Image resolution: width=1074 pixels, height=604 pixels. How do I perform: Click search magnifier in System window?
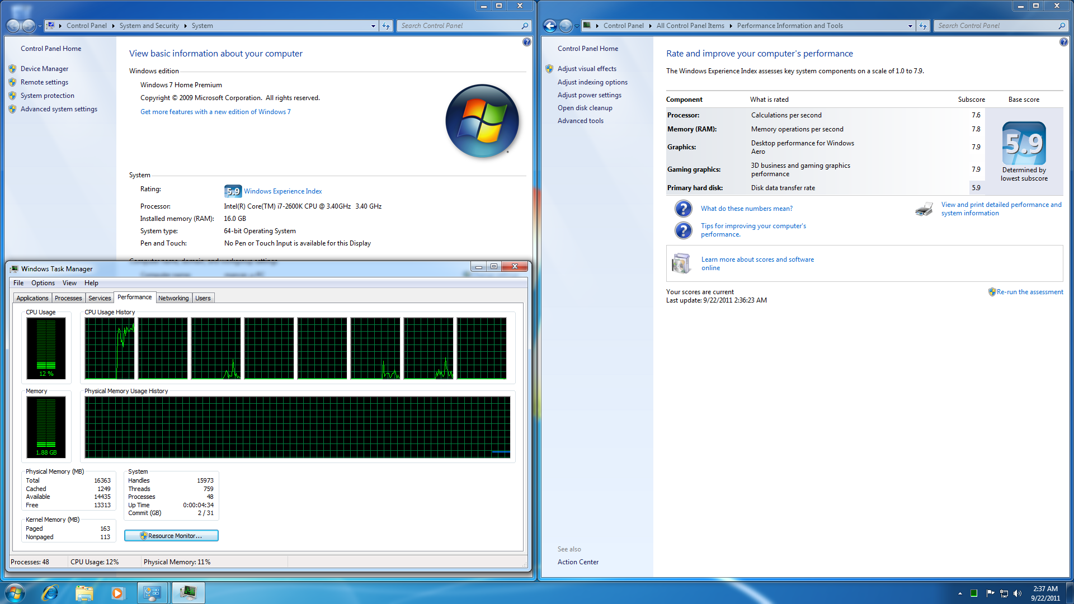coord(525,26)
